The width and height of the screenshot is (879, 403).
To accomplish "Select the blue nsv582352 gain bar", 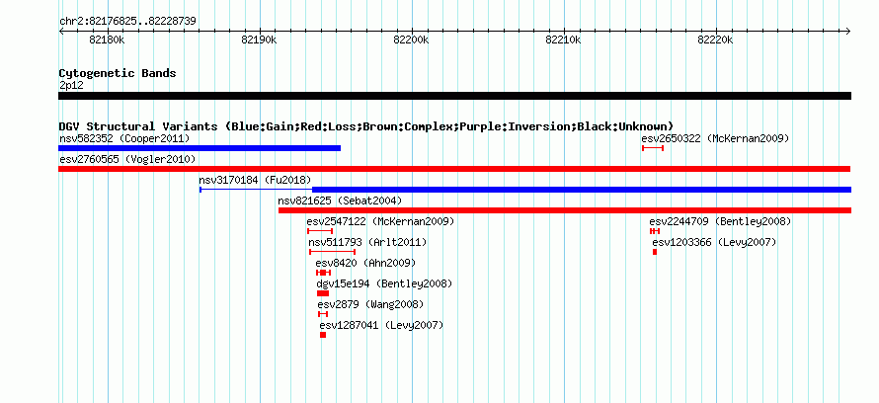I will tap(200, 148).
